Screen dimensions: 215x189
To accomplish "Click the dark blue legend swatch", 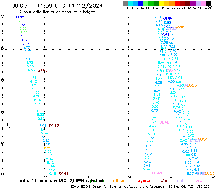I will (141, 3).
